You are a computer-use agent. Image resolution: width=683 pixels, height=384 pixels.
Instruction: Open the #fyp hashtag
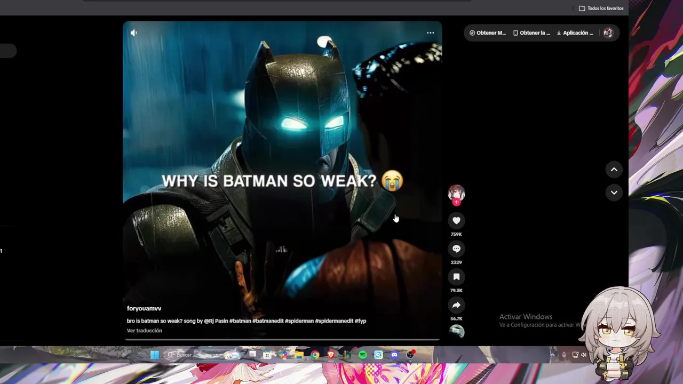pos(361,321)
